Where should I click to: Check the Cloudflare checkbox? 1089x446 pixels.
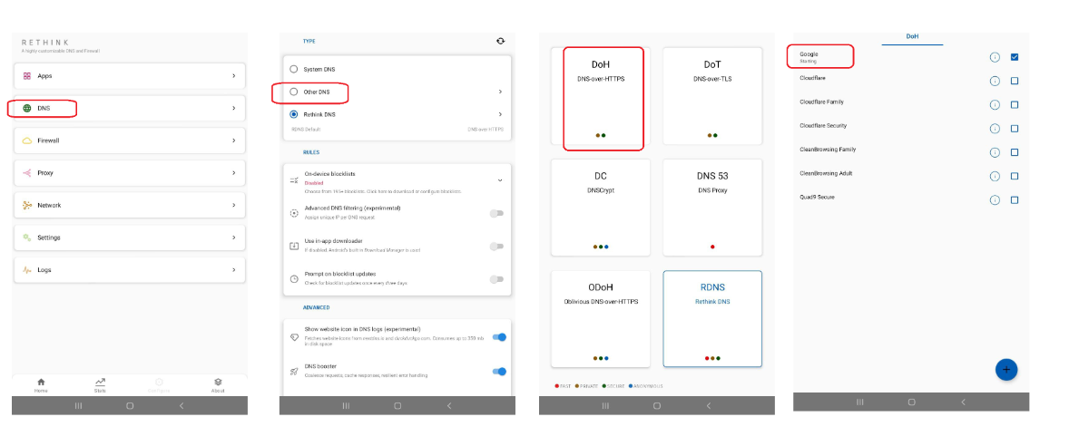pos(1015,81)
